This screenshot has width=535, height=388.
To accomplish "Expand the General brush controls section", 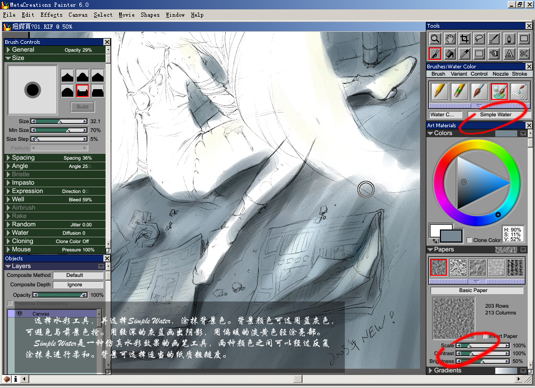I will point(8,50).
